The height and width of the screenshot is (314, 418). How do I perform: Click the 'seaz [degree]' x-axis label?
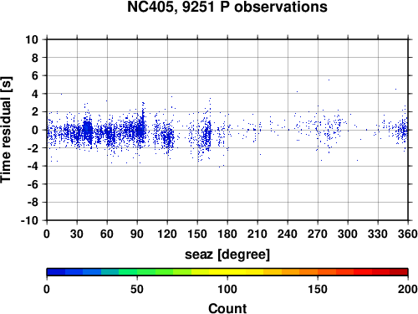pos(227,255)
